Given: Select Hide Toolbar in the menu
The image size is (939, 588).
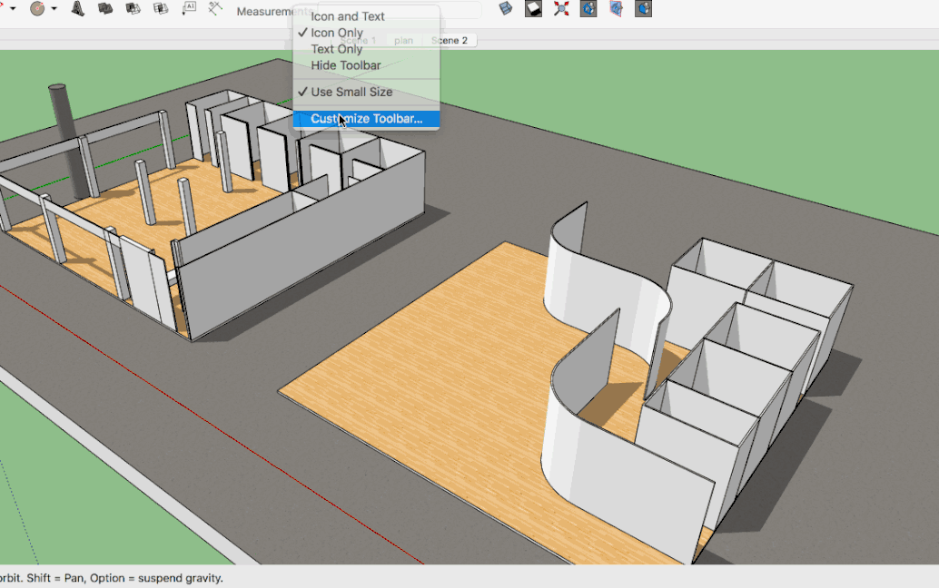Looking at the screenshot, I should 345,65.
